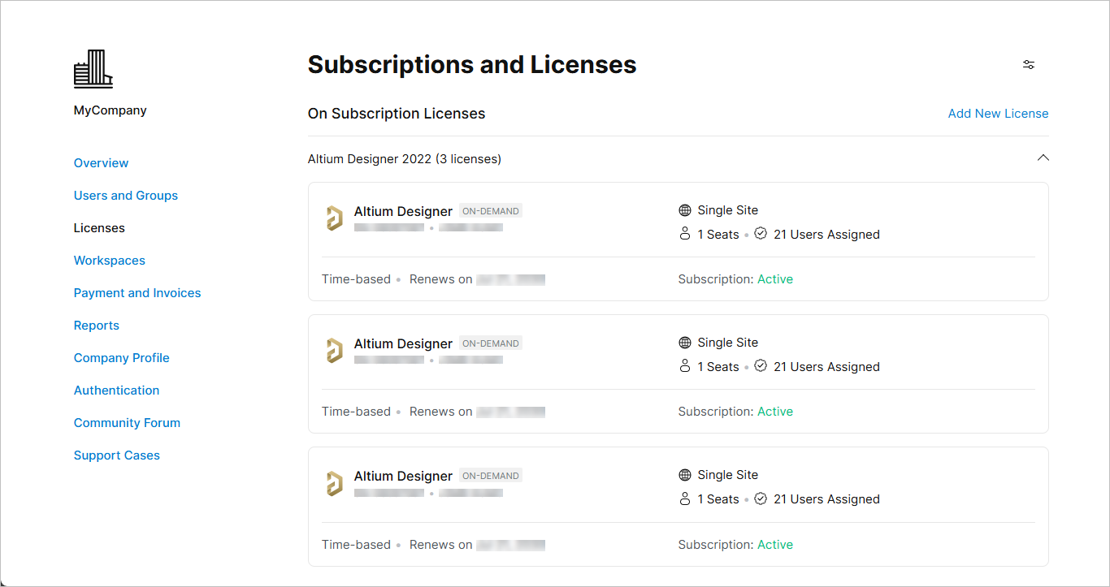Open Support Cases
Screen dimensions: 1110x587
(x=117, y=455)
